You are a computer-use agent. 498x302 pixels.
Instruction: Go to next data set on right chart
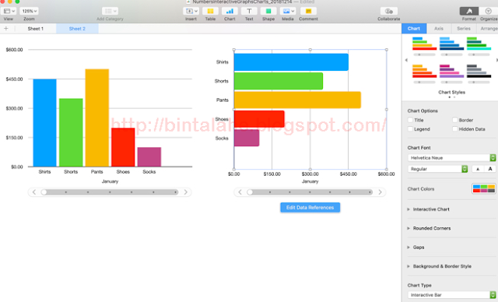pyautogui.click(x=380, y=192)
